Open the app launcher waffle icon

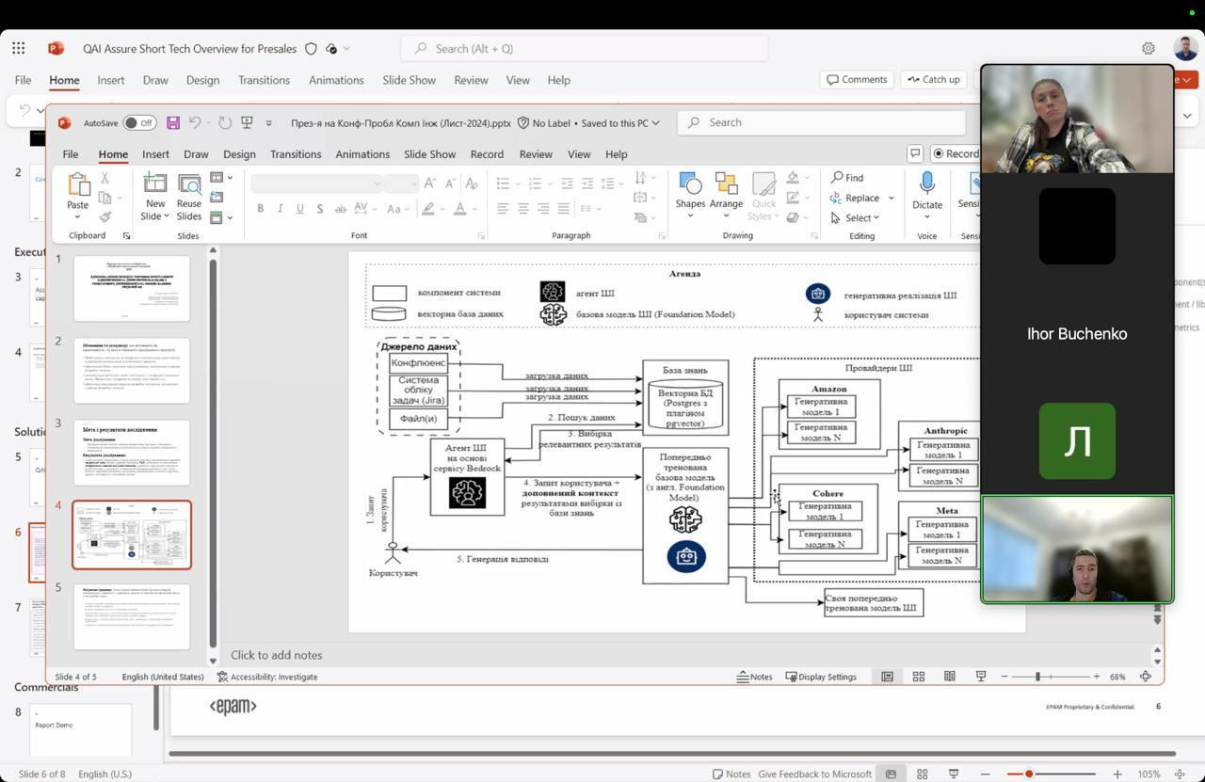click(x=19, y=48)
